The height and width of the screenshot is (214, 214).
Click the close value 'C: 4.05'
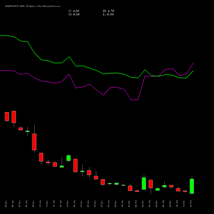tap(74, 11)
